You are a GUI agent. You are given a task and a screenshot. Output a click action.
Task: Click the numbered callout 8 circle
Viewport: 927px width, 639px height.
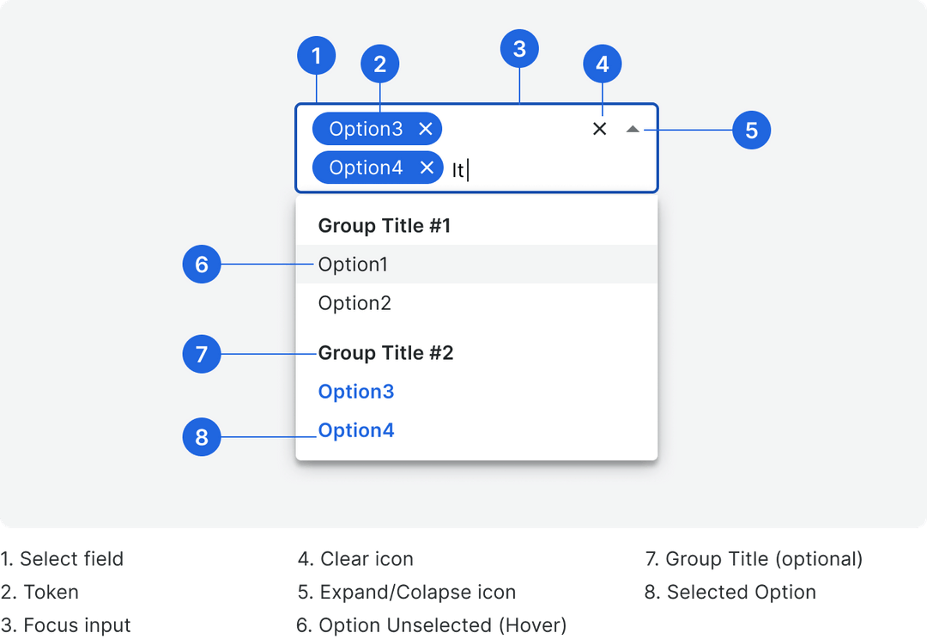click(201, 436)
